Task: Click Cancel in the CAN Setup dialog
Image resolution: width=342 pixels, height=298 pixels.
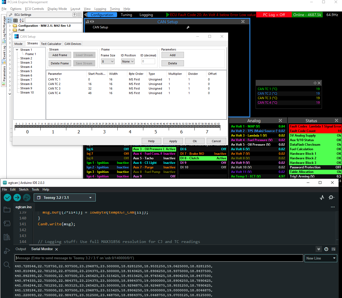Action: [x=216, y=141]
